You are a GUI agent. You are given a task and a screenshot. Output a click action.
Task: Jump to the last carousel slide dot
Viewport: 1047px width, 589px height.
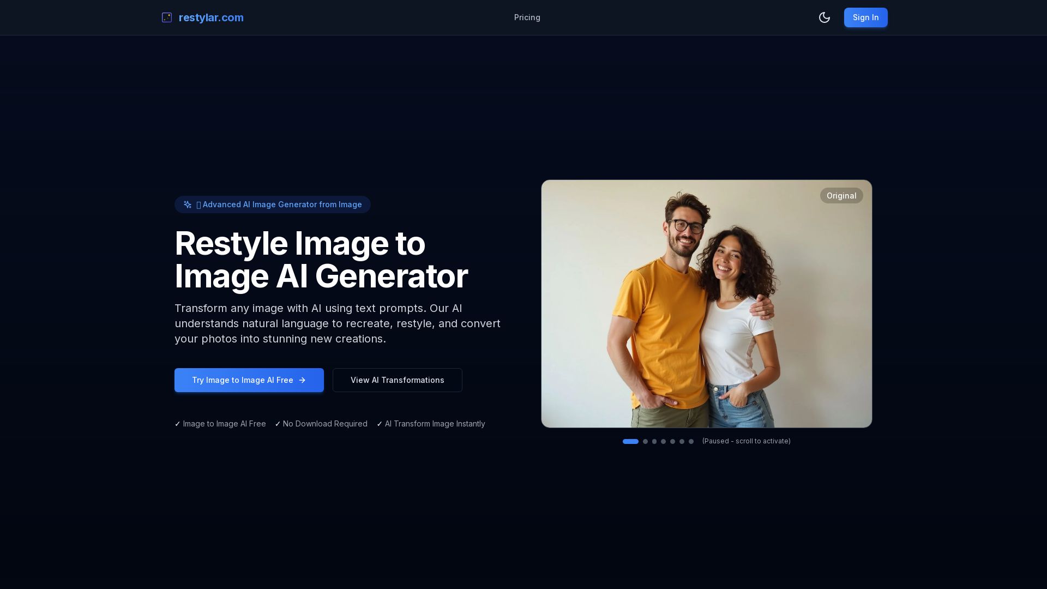click(x=691, y=441)
